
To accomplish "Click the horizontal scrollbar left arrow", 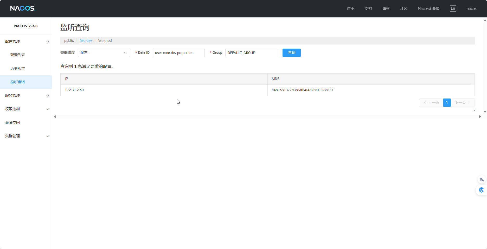I will tap(55, 117).
